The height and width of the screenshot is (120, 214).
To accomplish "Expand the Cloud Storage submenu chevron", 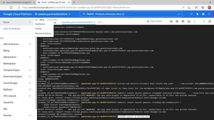I will point(30,83).
